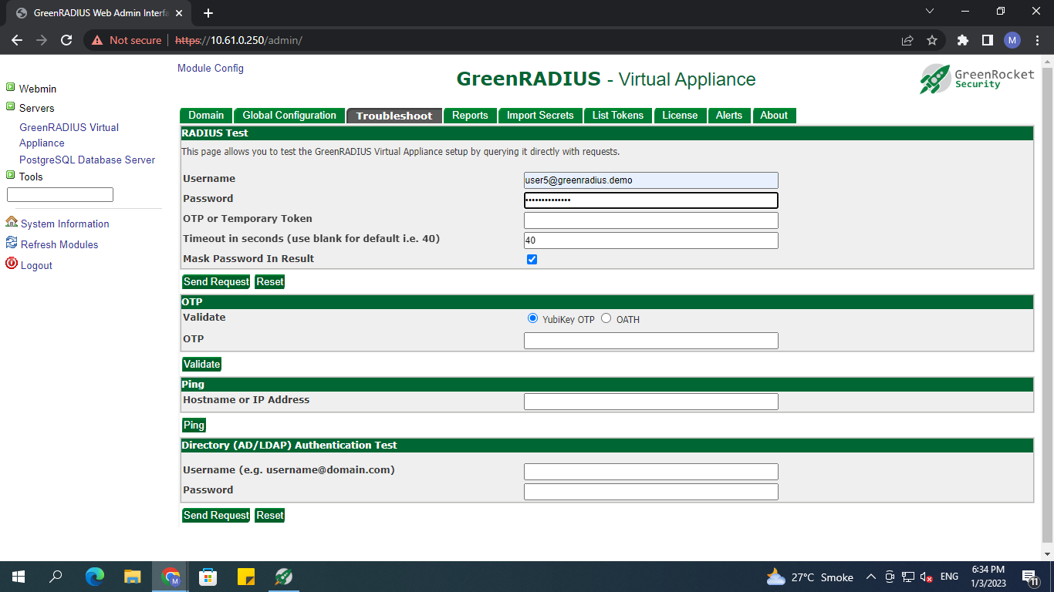Click the System Information house icon
1054x592 pixels.
pyautogui.click(x=12, y=222)
